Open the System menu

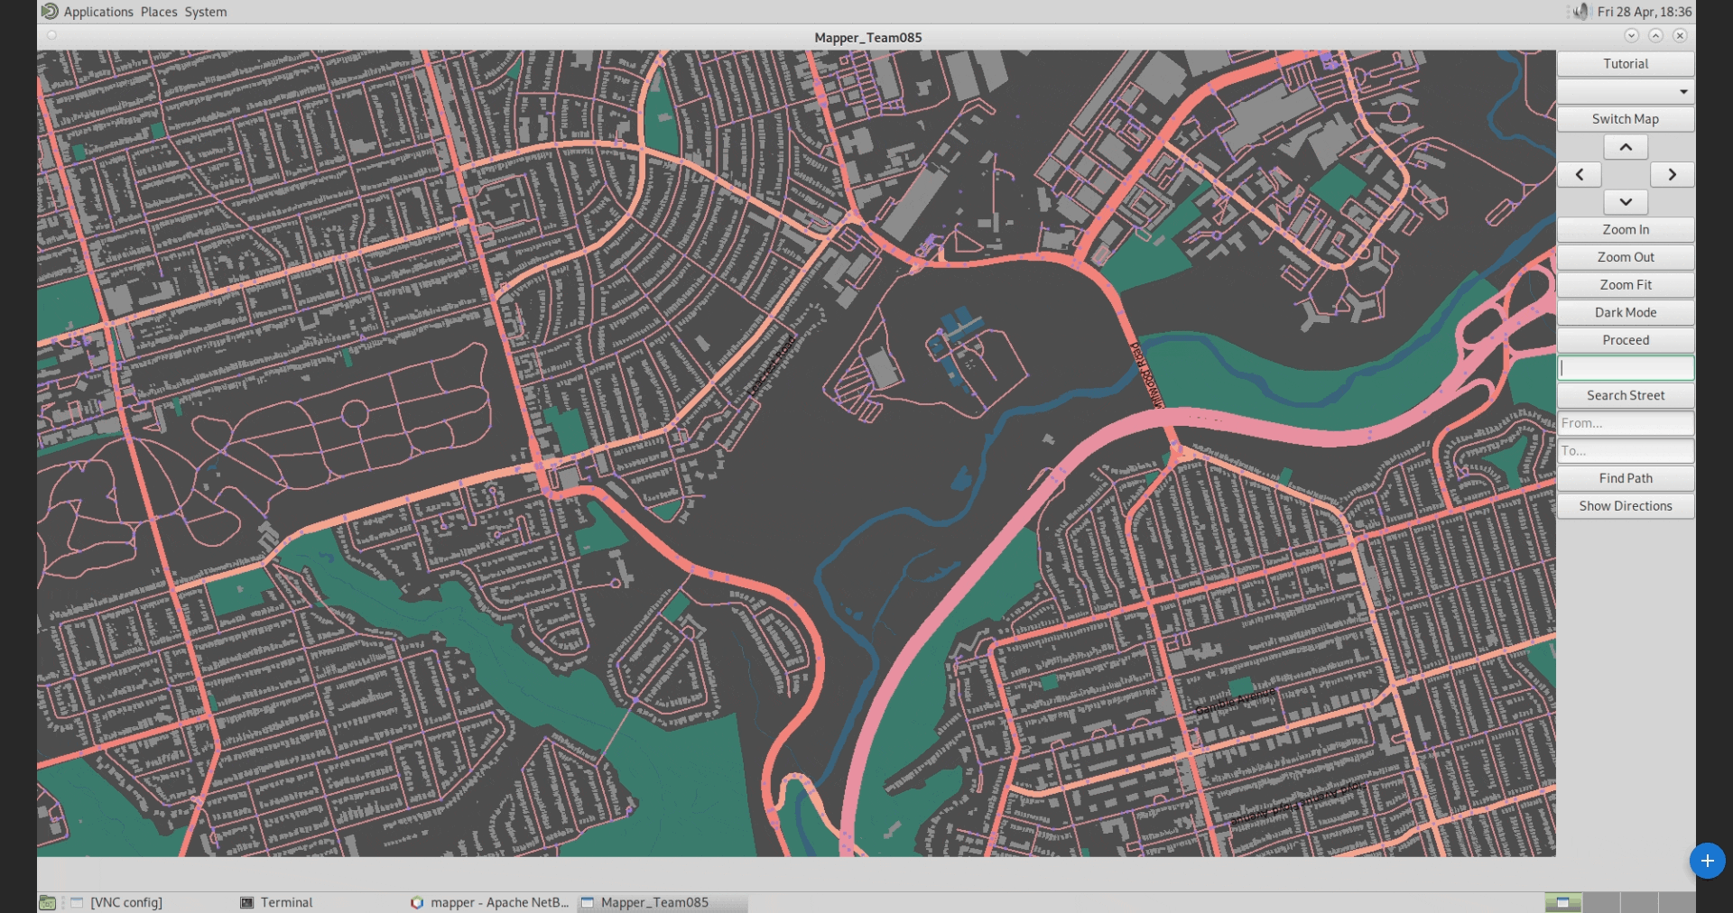(206, 12)
